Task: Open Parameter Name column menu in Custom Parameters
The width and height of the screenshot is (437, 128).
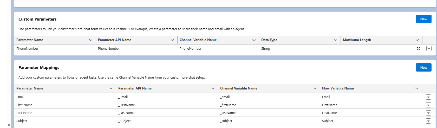Action: 91,40
